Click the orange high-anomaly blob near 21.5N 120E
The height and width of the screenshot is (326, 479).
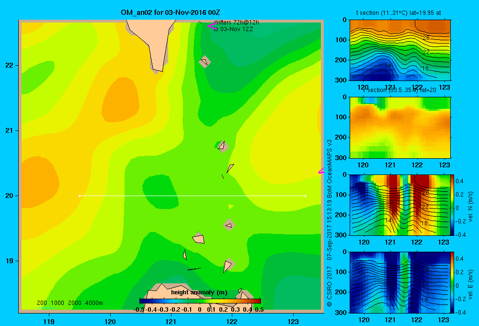(121, 99)
